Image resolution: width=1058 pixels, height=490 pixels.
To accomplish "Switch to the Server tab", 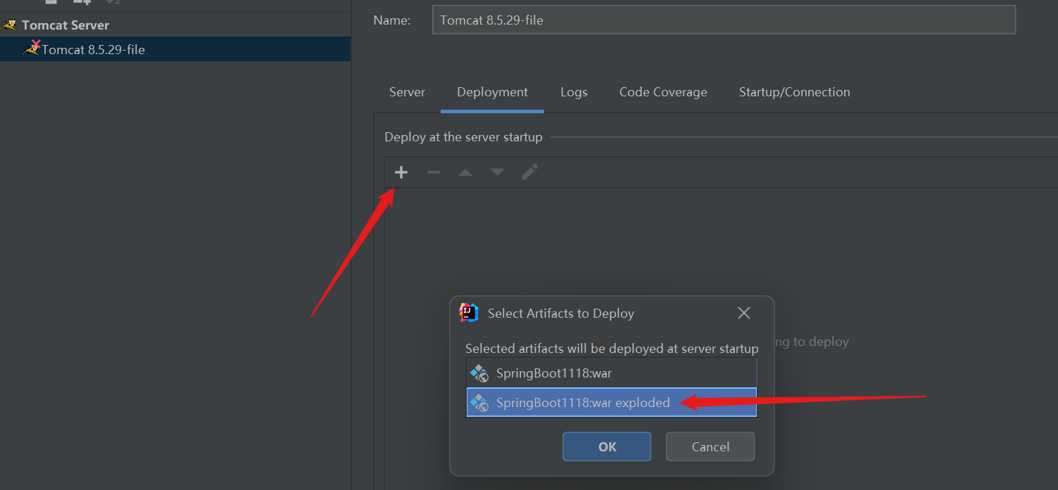I will click(x=408, y=92).
